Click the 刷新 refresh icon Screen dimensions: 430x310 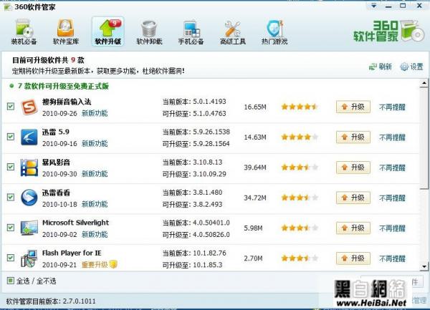tap(373, 67)
